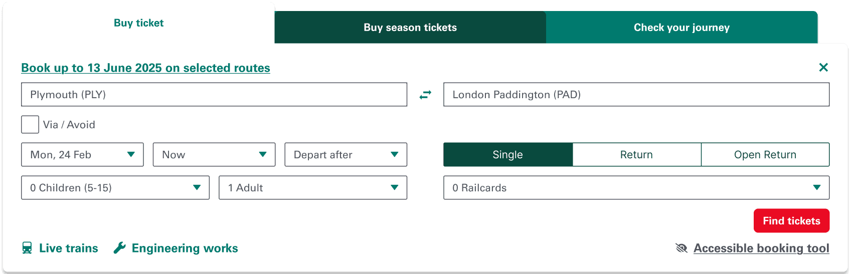Open the Depart after dropdown
The width and height of the screenshot is (850, 274).
[x=346, y=155]
